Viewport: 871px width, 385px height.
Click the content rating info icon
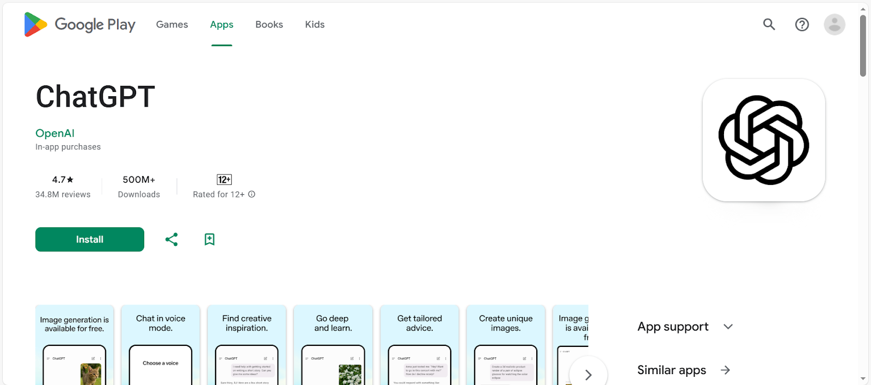(252, 194)
